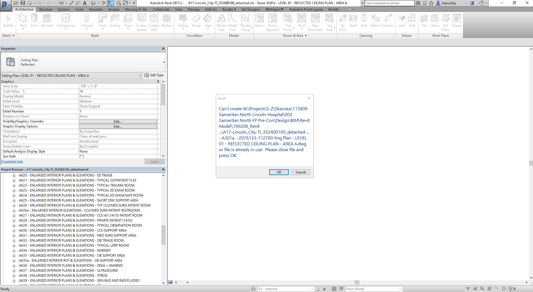Toggle Select Links on the status bar

click(x=468, y=289)
